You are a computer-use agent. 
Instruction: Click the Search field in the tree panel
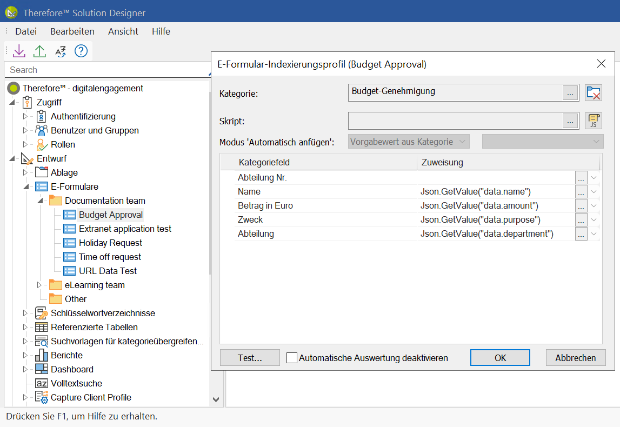[x=107, y=70]
